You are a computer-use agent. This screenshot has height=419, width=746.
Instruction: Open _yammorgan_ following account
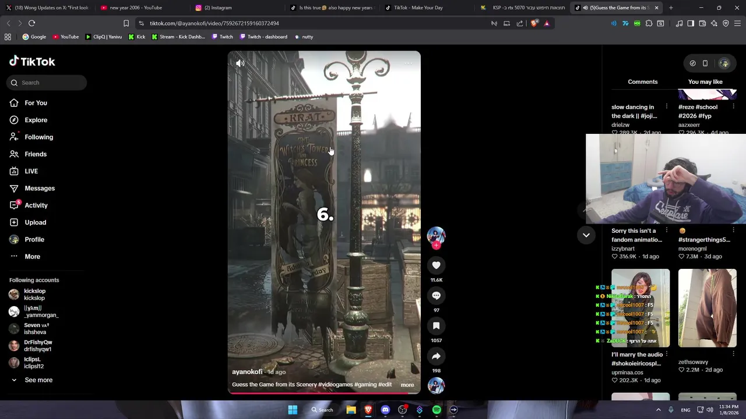41,311
